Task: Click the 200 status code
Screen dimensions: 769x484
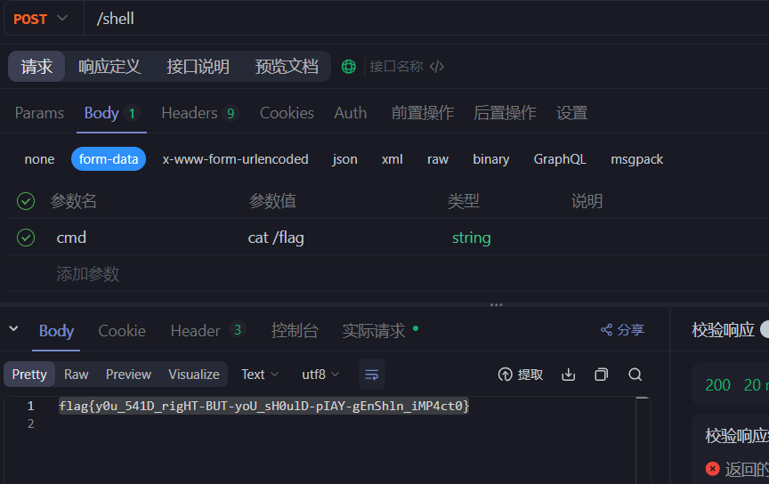Action: tap(717, 385)
